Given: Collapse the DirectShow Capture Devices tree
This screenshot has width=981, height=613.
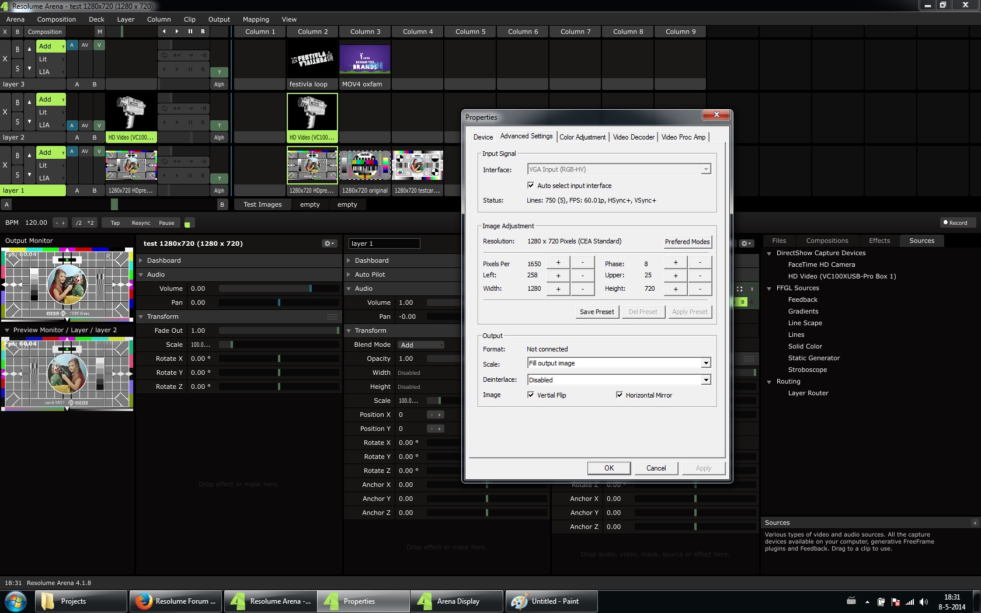Looking at the screenshot, I should tap(770, 253).
